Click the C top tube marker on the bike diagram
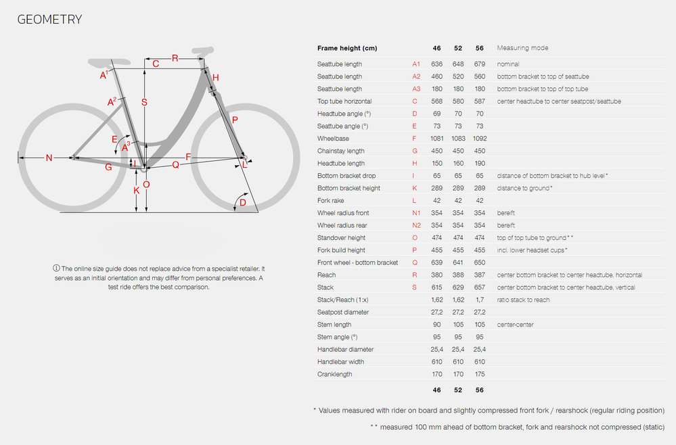Screen dimensions: 676x445 (155, 64)
